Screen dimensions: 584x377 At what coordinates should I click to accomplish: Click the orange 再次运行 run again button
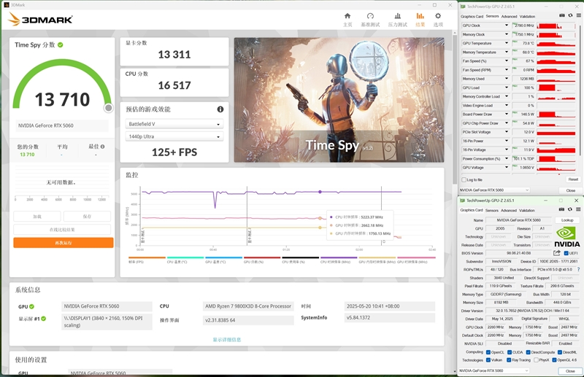point(64,243)
